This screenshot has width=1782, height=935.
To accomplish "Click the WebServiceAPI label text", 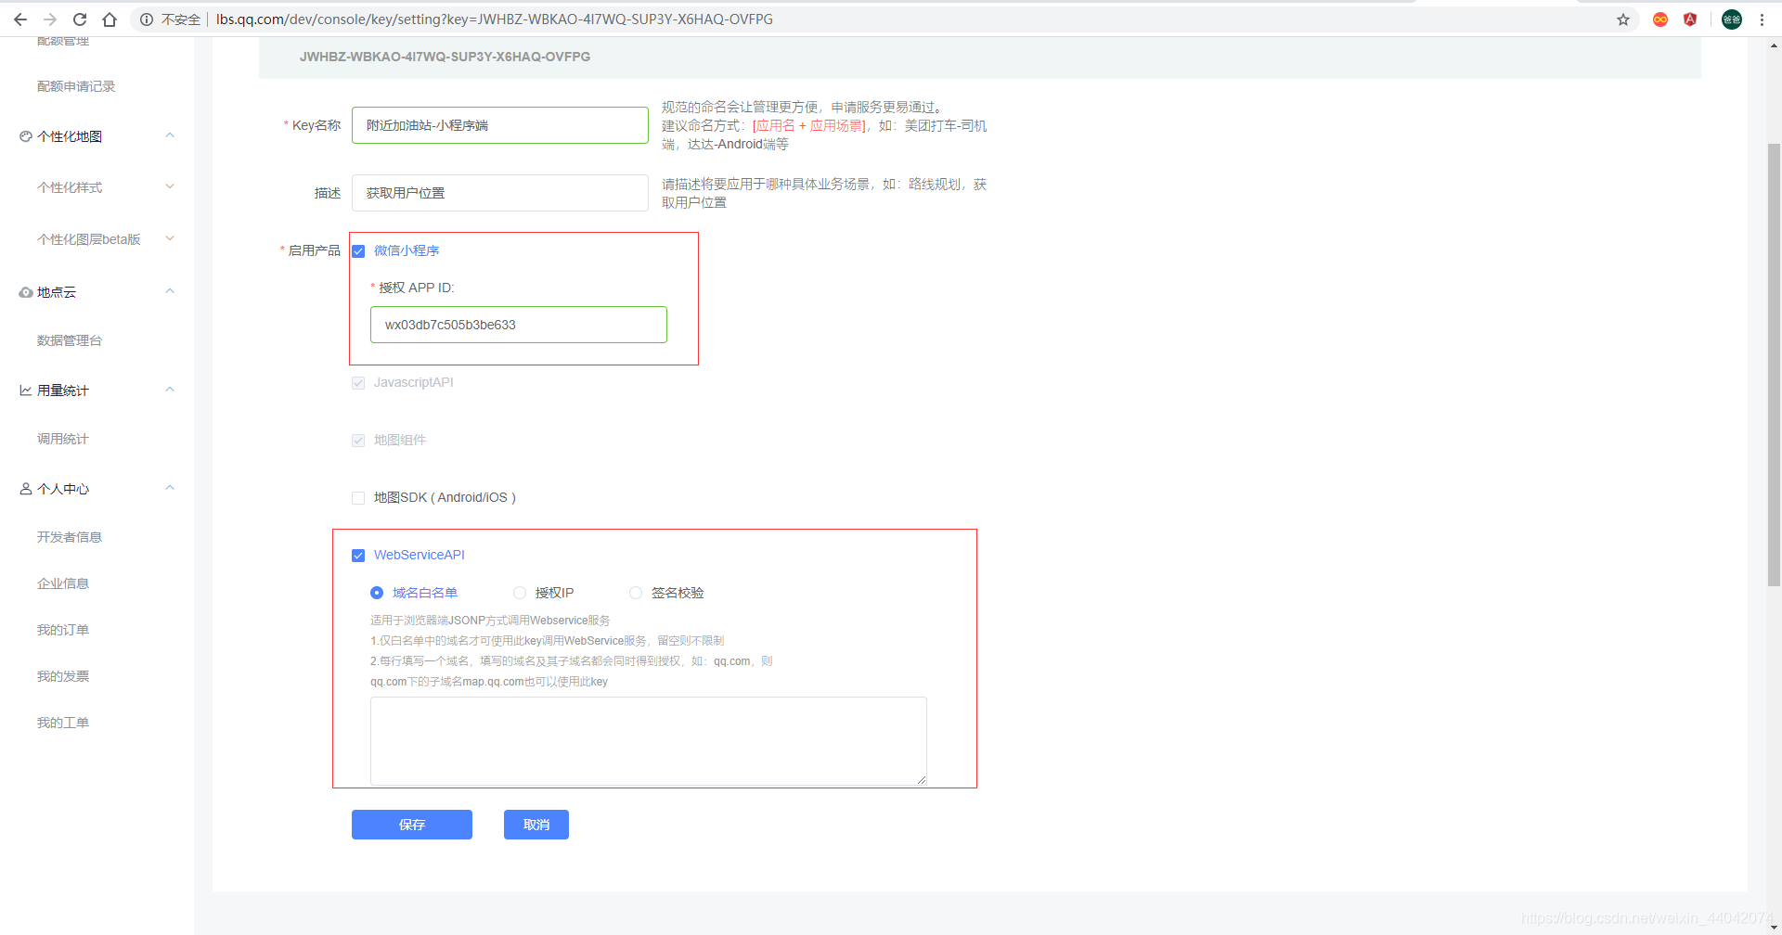I will [420, 555].
